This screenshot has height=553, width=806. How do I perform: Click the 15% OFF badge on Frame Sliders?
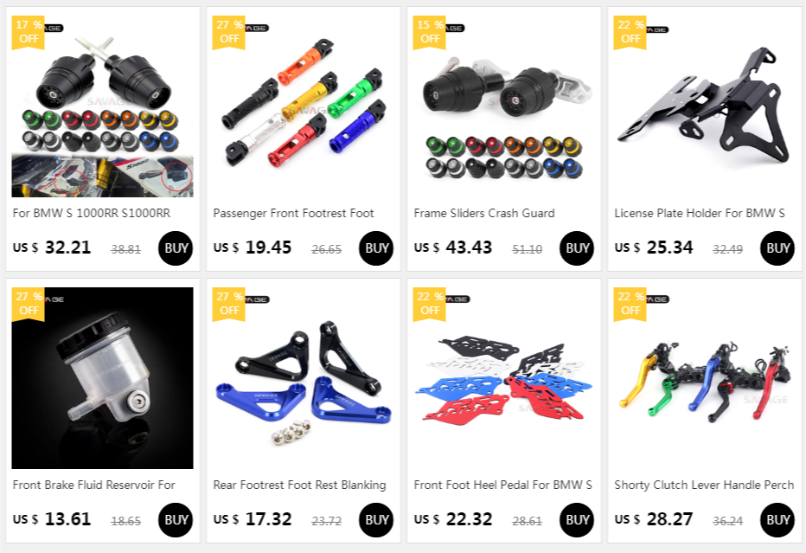pos(430,32)
